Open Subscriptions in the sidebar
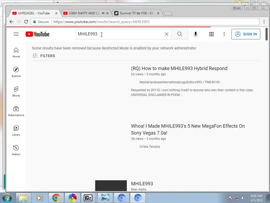This screenshot has width=270, height=203. click(16, 111)
